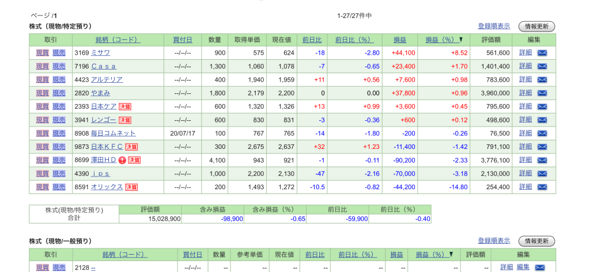Viewport: 590px width, 272px height.
Task: Click the 銘柄（コード） header in the first table
Action: 118,40
